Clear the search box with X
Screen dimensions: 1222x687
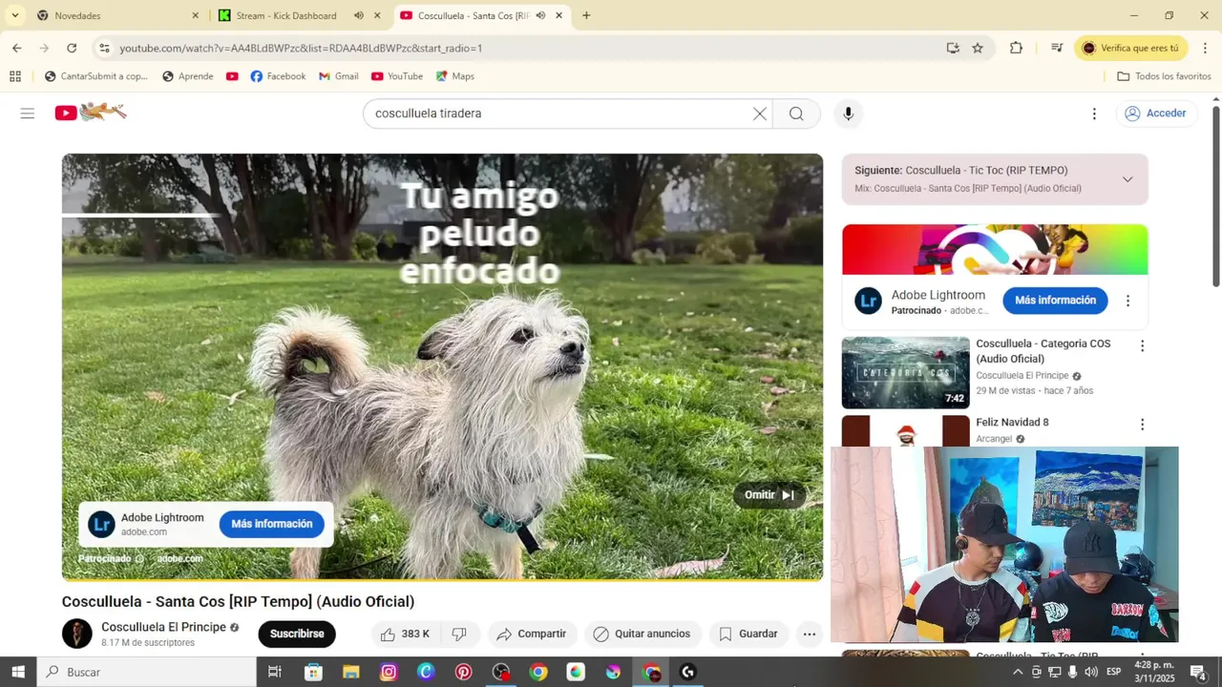point(759,114)
